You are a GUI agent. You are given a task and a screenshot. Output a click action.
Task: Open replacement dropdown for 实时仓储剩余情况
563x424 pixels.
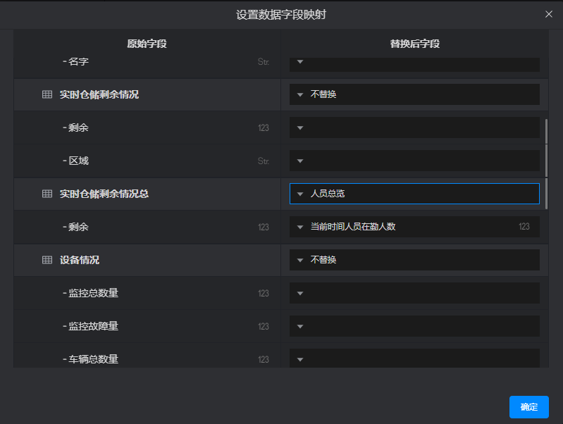[414, 94]
